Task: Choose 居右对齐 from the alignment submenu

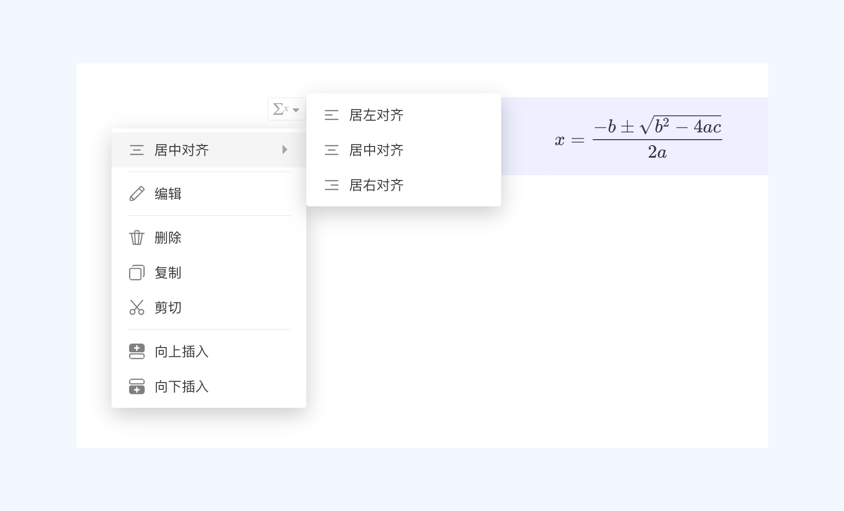Action: tap(404, 185)
